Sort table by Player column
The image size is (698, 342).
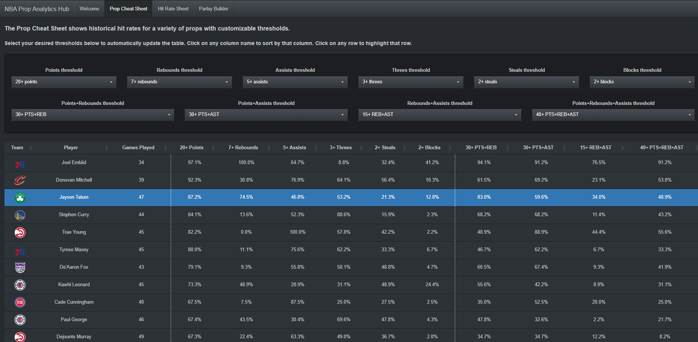click(71, 148)
